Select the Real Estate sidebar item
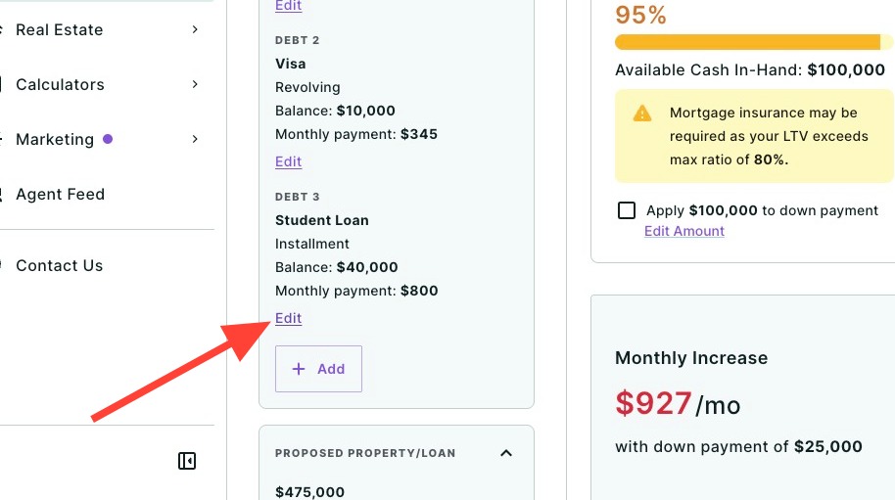895x500 pixels. (x=60, y=29)
